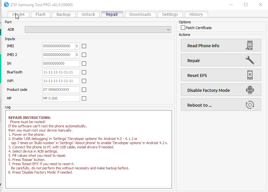Image resolution: width=268 pixels, height=192 pixels.
Task: Enable the Patch Certificate checkbox
Action: 183,28
